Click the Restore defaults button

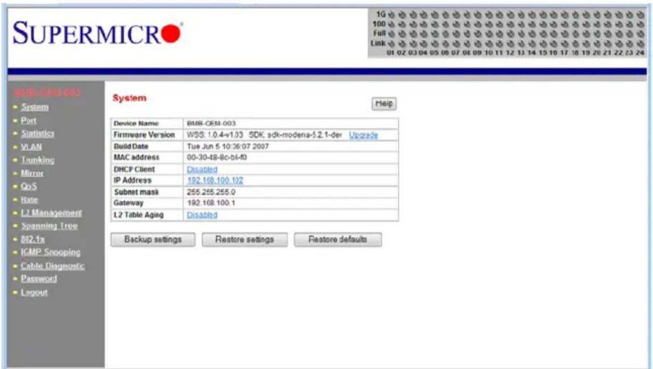coord(338,239)
